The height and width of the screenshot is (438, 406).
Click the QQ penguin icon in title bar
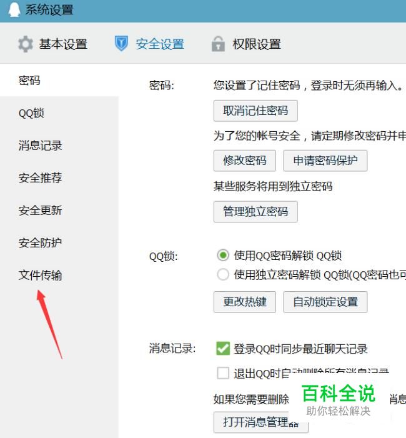coord(14,9)
